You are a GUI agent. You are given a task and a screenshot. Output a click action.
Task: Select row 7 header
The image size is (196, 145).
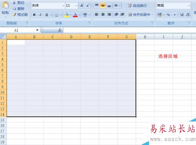click(x=3, y=76)
